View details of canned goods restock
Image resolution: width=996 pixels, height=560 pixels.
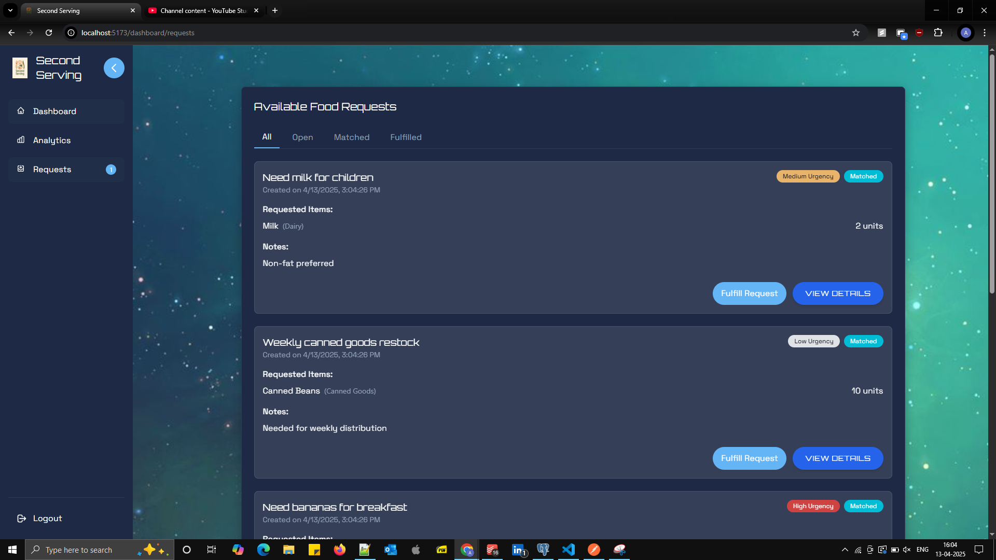[837, 458]
